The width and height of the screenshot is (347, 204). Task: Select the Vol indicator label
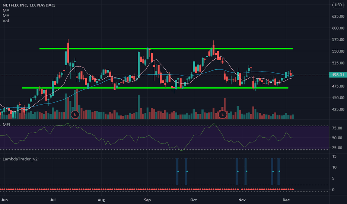pos(6,21)
